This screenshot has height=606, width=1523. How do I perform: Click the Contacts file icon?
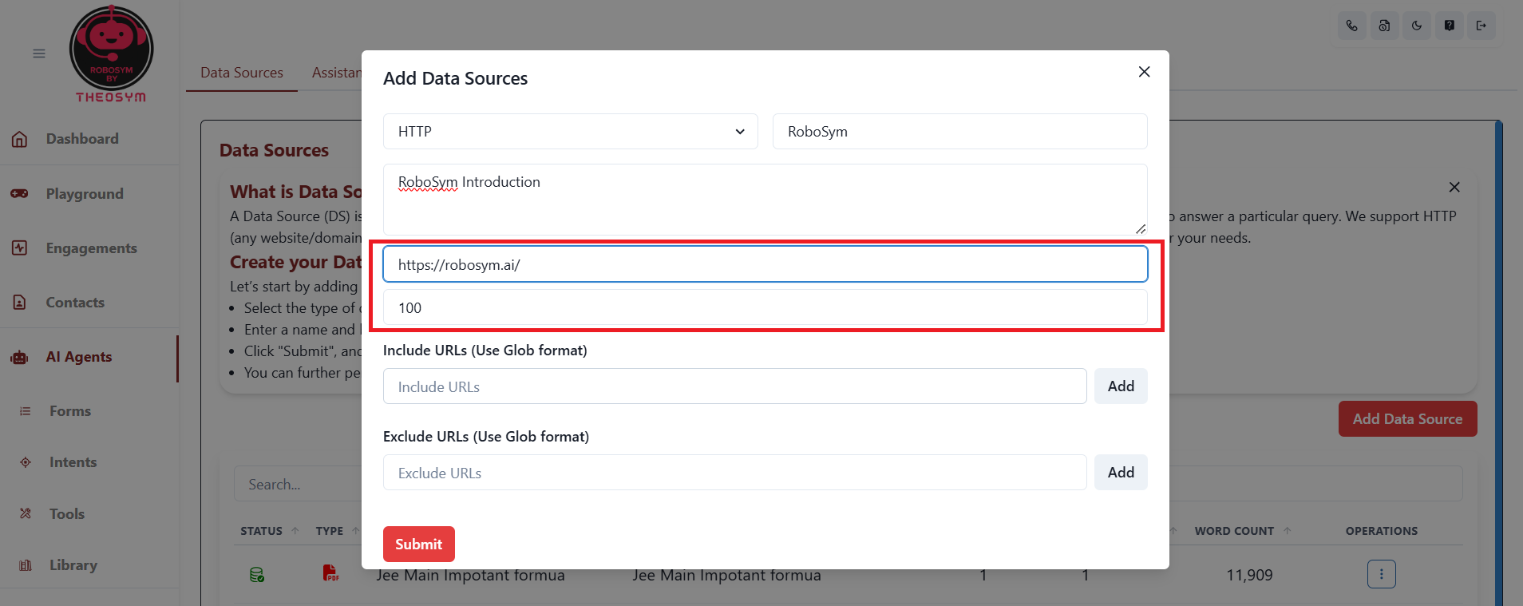pos(20,302)
